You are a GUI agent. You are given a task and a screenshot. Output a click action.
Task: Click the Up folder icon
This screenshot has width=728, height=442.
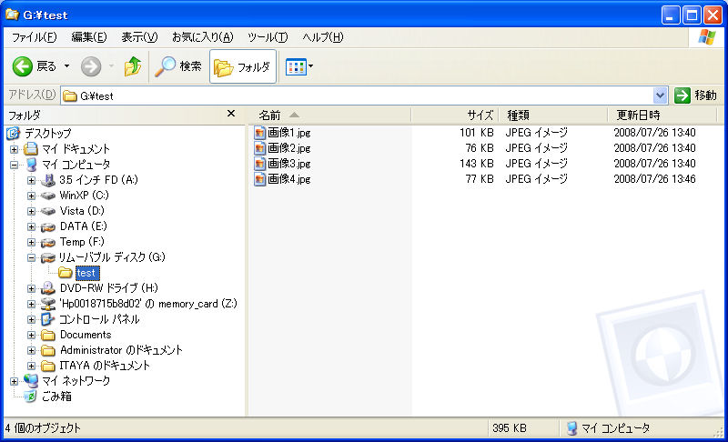(x=133, y=66)
